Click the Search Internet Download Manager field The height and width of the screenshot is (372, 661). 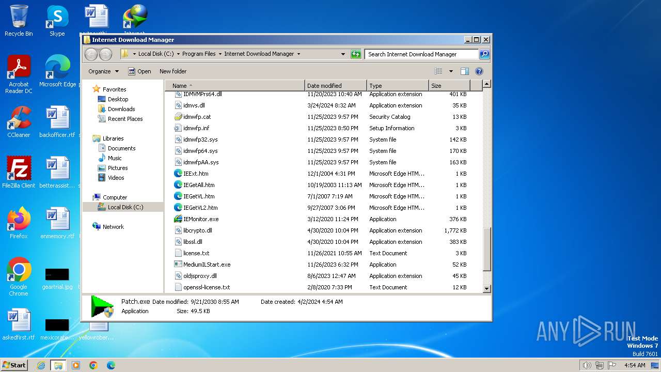(x=421, y=54)
